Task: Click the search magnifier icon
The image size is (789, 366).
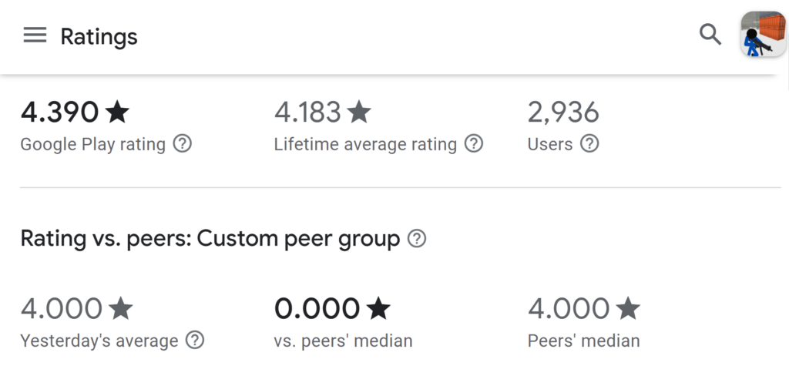Action: point(710,35)
